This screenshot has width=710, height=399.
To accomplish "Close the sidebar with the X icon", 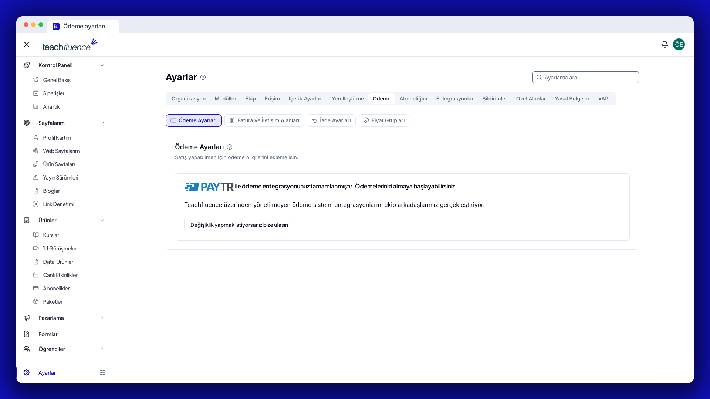I will click(x=27, y=44).
